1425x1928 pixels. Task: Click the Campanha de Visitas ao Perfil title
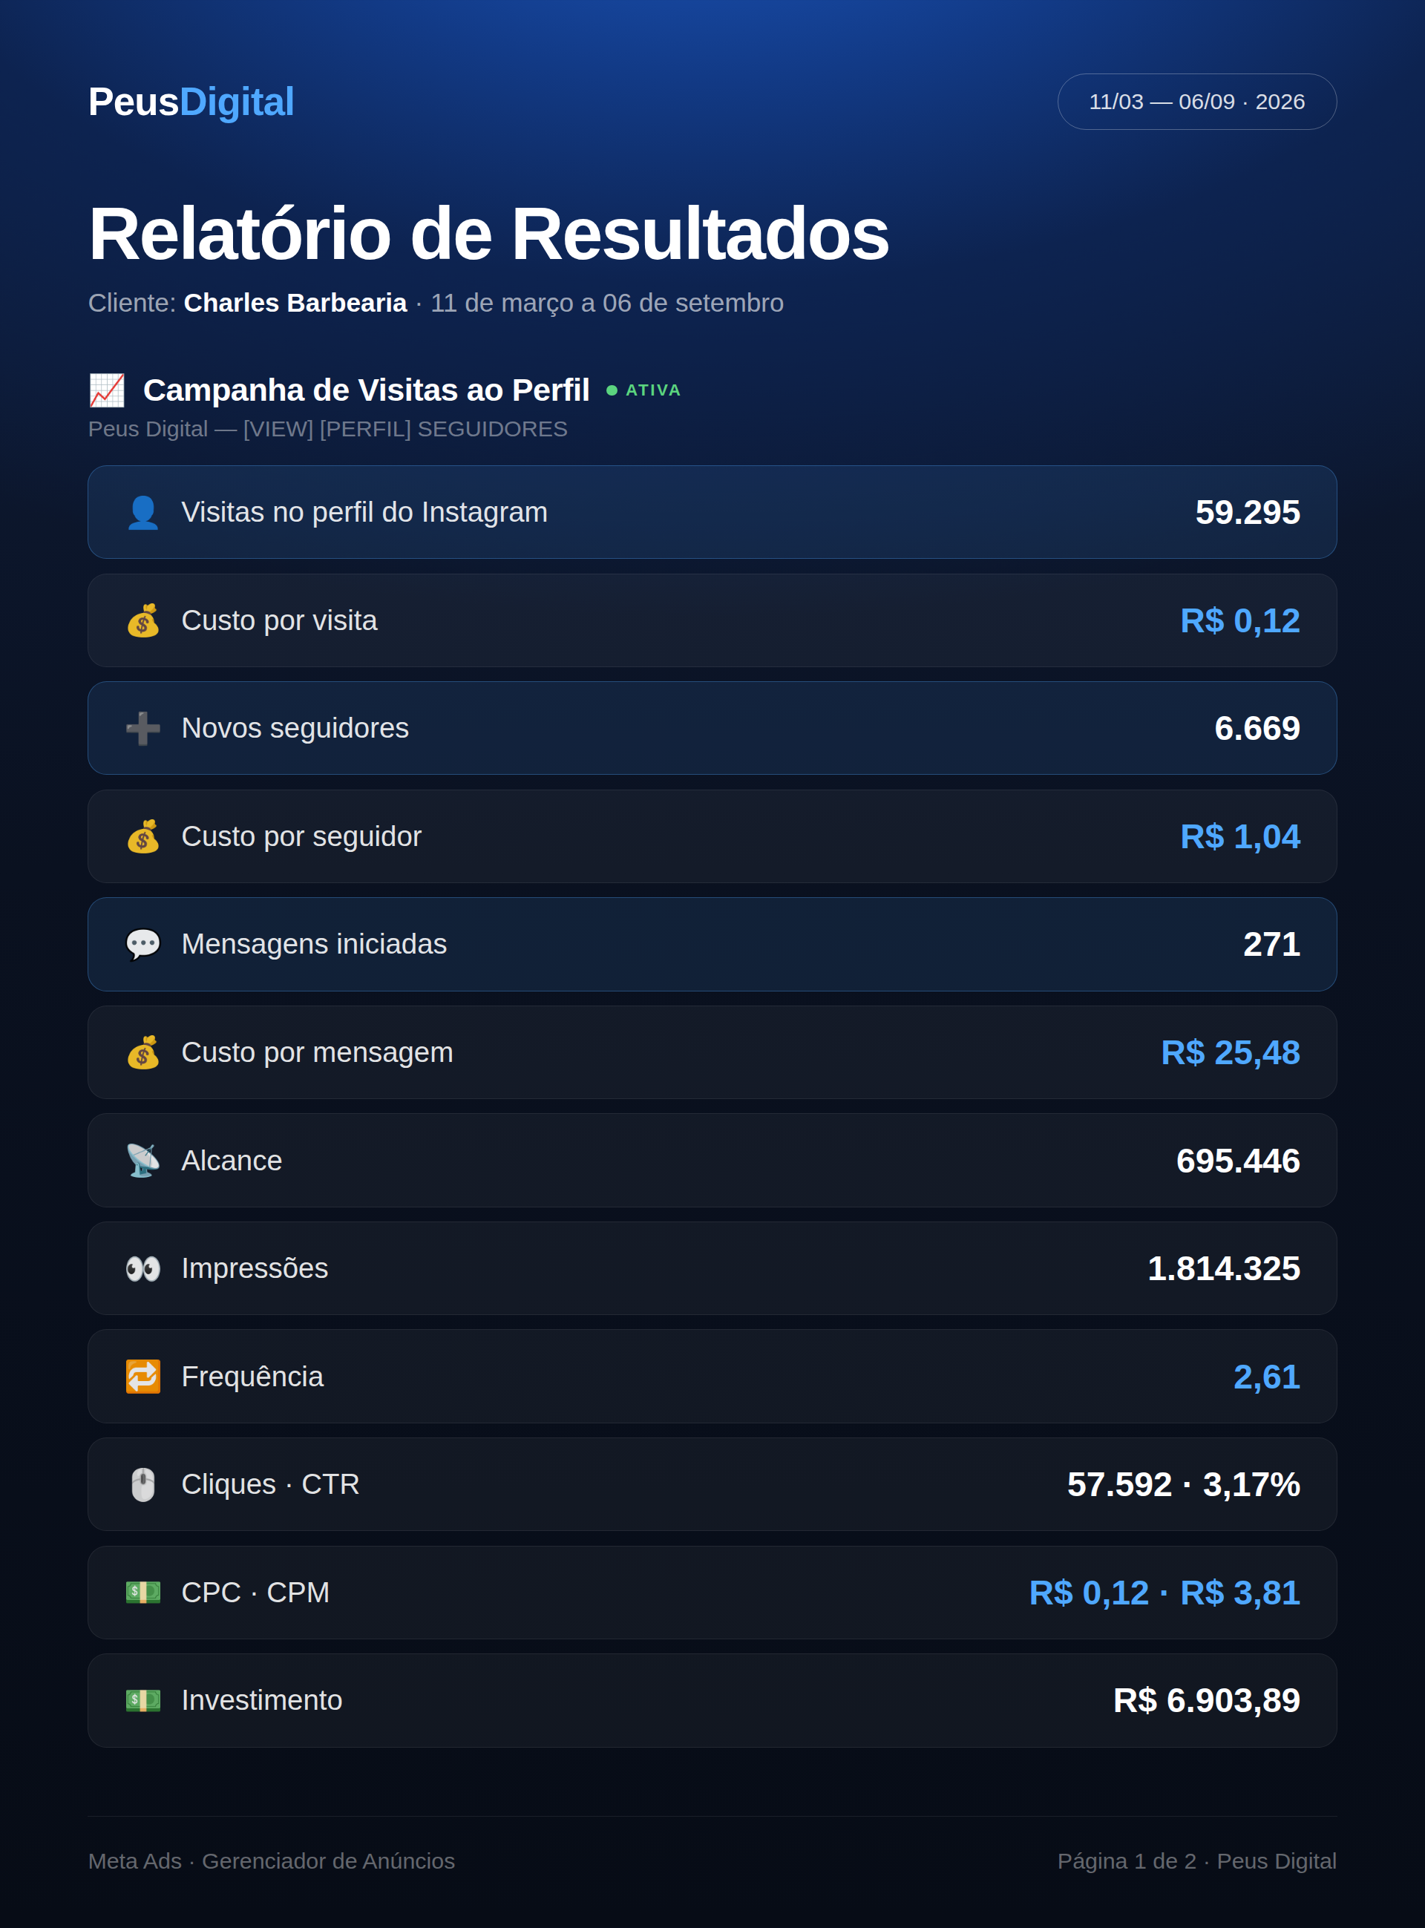pos(367,390)
